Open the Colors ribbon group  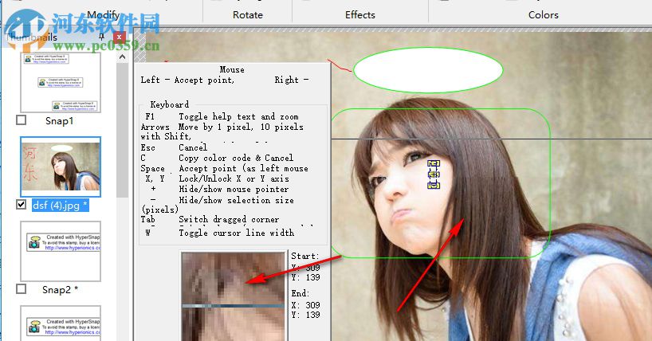pos(543,15)
